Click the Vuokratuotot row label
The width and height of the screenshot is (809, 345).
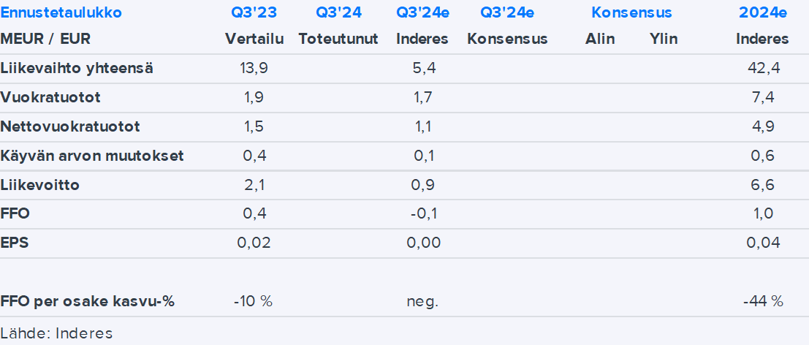(51, 97)
